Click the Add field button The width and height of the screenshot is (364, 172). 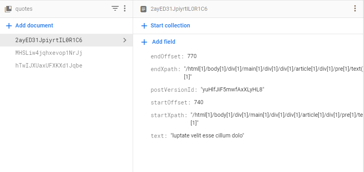point(158,42)
